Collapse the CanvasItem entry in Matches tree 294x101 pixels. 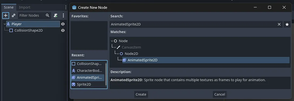(115, 47)
